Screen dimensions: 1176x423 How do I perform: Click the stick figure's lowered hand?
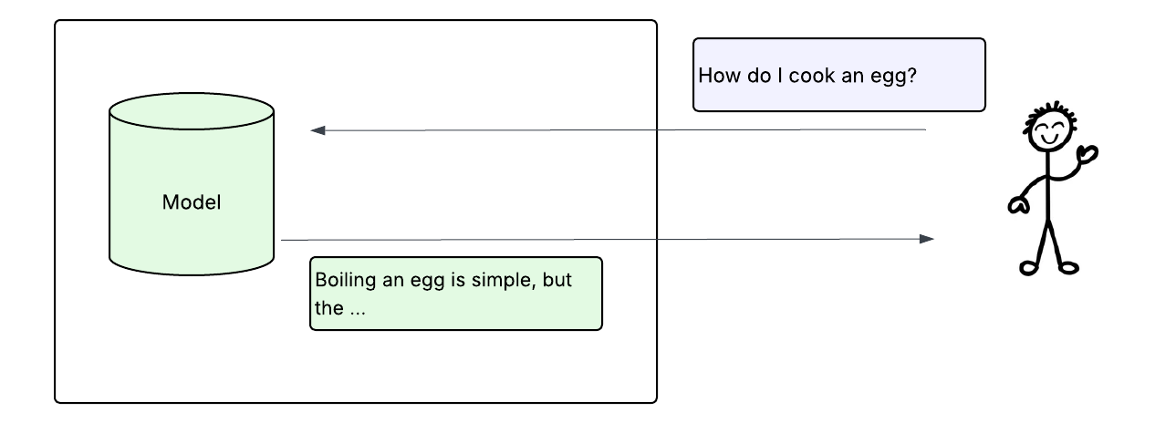(x=1016, y=206)
